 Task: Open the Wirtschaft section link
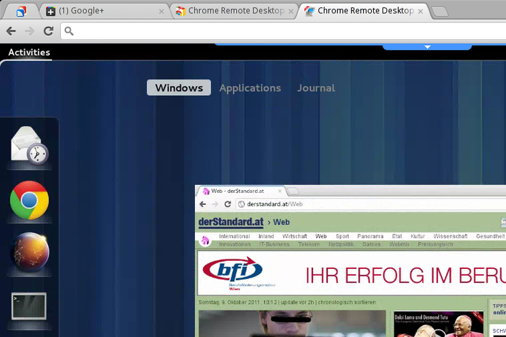click(x=294, y=237)
